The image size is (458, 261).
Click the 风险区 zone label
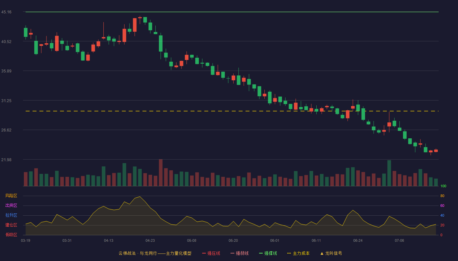click(11, 196)
